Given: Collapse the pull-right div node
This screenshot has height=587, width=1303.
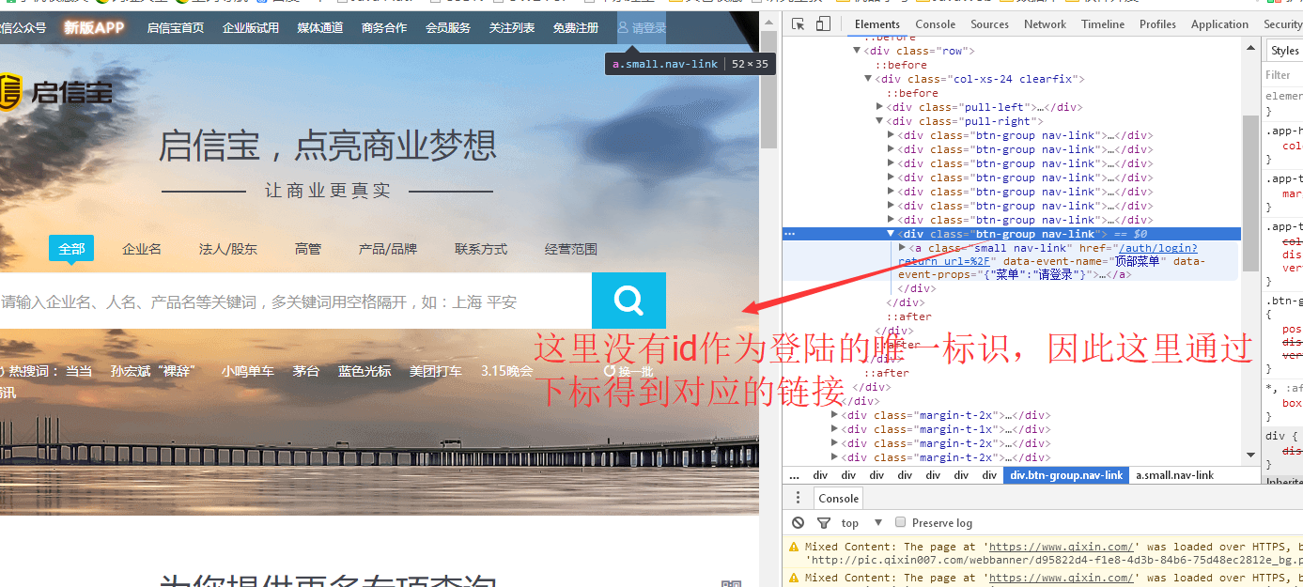Looking at the screenshot, I should (x=879, y=121).
